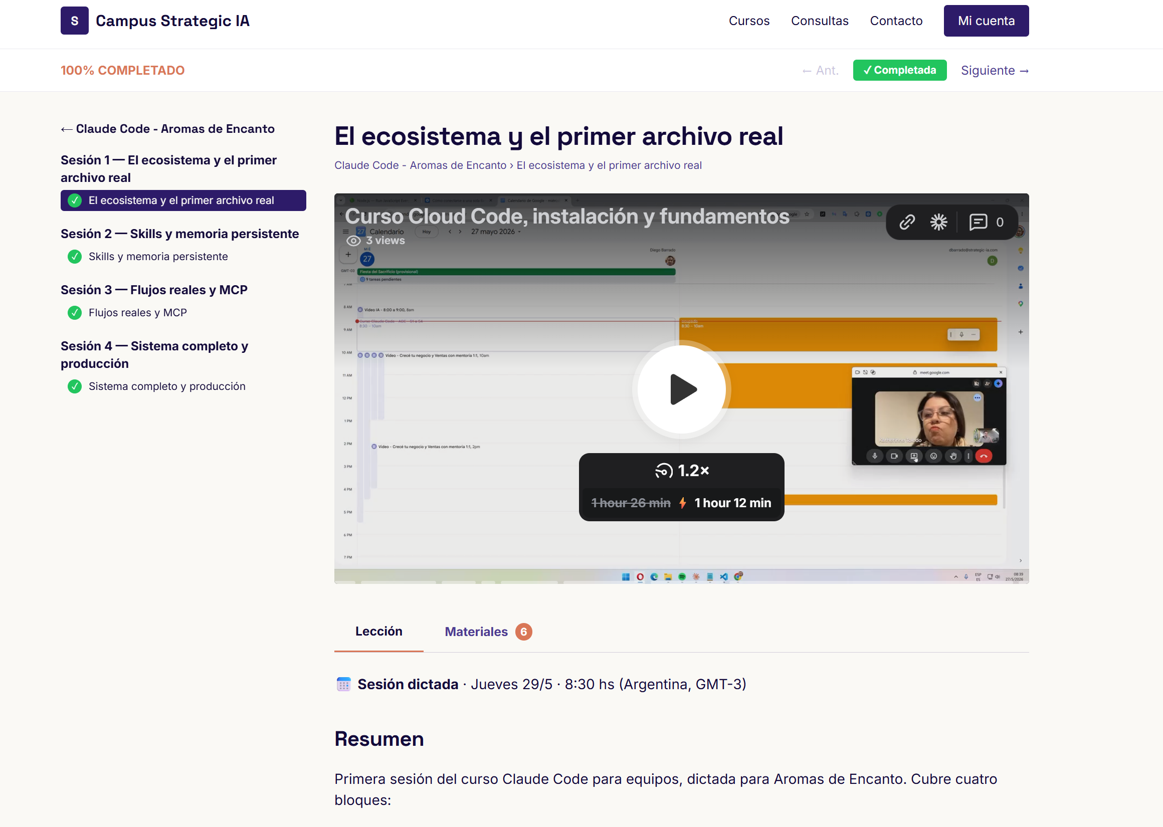Open the video title Curso Cloud Code, instalación y fundamentos
The width and height of the screenshot is (1163, 827).
(567, 217)
